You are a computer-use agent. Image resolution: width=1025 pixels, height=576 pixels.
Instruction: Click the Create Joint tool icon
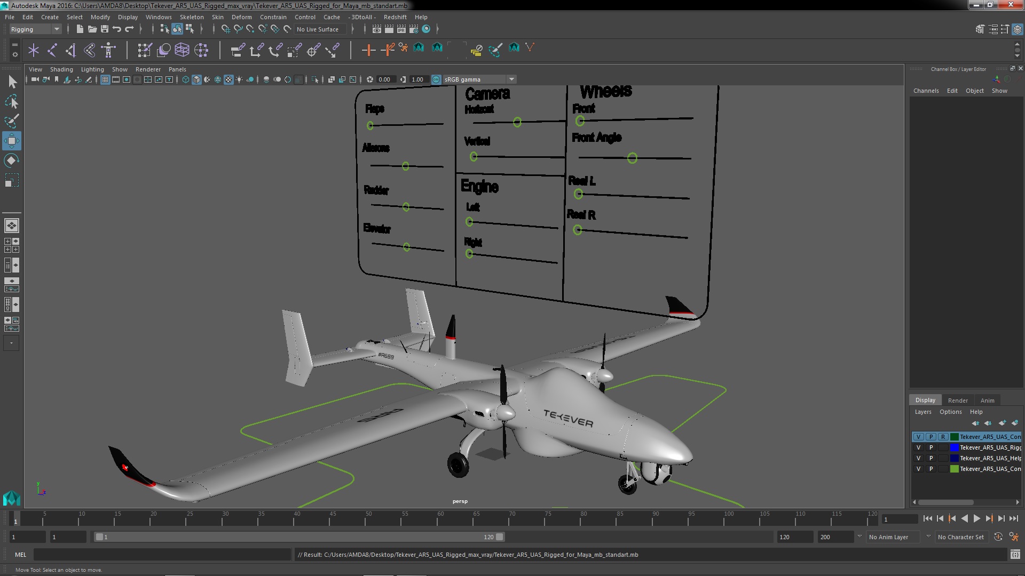[52, 50]
